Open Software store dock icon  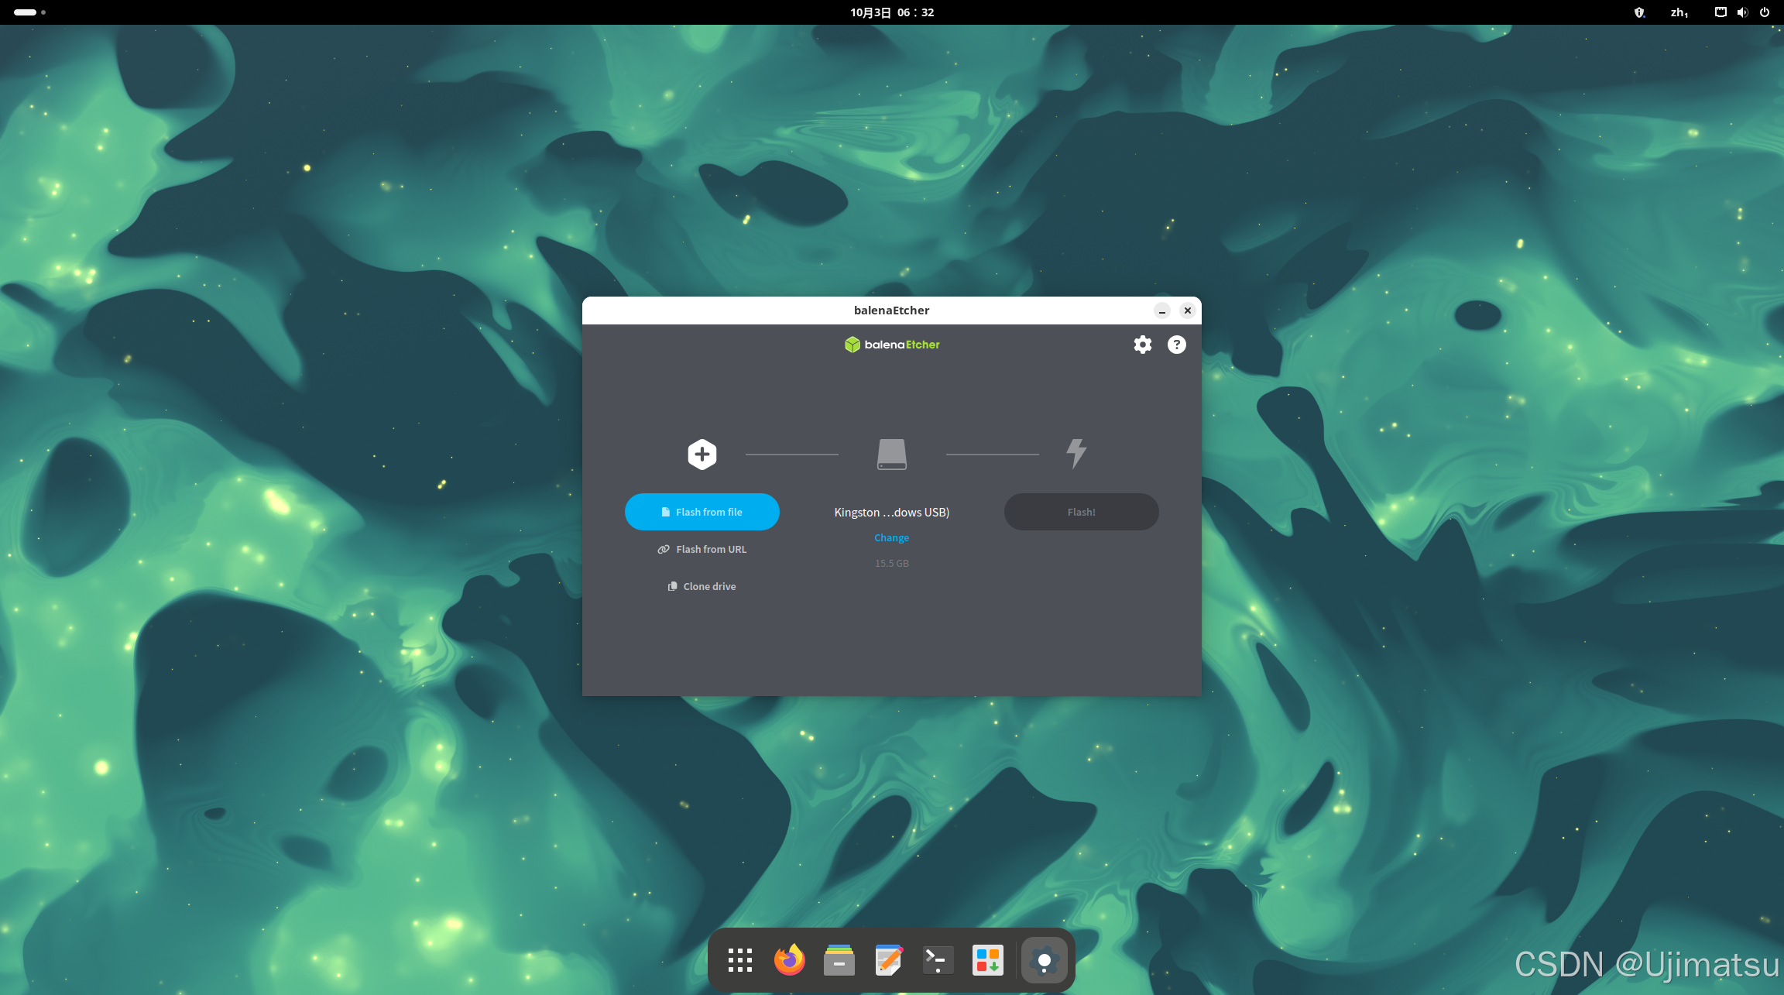point(987,961)
